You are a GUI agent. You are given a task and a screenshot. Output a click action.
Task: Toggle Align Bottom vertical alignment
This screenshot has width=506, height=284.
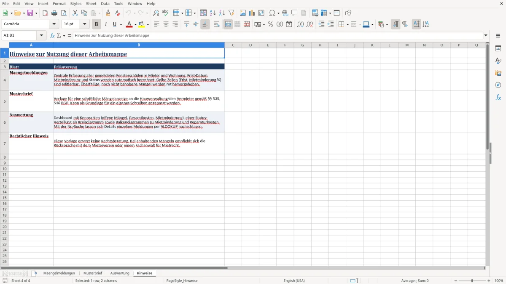(205, 24)
